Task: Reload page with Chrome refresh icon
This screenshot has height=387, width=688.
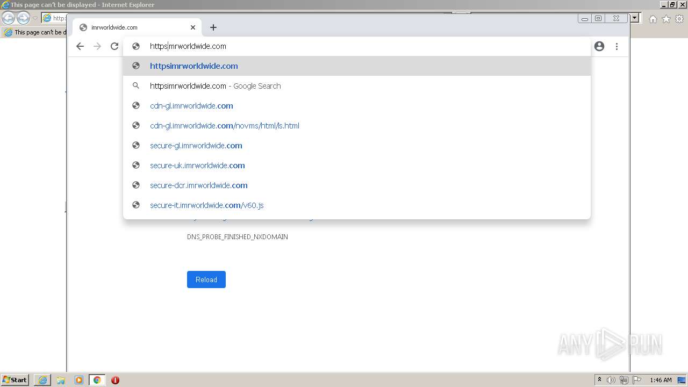Action: point(114,46)
